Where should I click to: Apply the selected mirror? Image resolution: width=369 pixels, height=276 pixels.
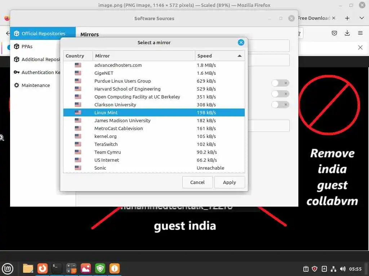tap(230, 182)
